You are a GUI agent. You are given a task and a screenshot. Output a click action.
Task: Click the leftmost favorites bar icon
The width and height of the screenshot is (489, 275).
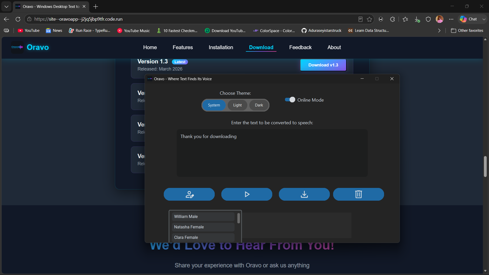tap(7, 31)
